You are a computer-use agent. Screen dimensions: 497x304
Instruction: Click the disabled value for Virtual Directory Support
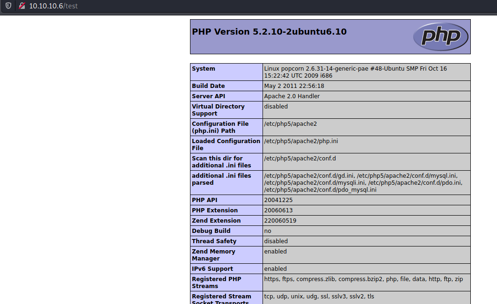[x=276, y=107]
